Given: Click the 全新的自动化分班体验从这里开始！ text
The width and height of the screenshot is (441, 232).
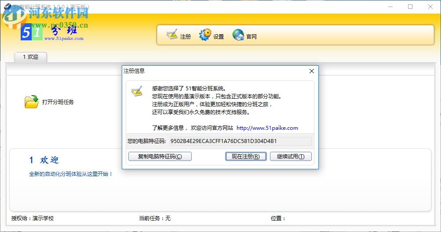Looking at the screenshot, I should [71, 174].
